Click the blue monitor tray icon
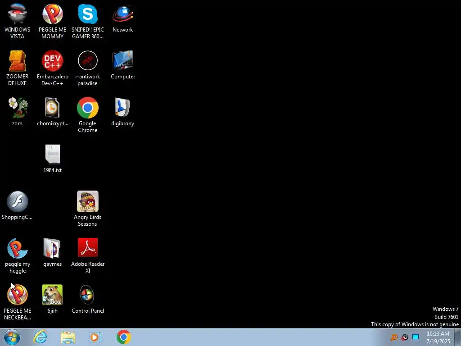This screenshot has width=461, height=346. 416,337
